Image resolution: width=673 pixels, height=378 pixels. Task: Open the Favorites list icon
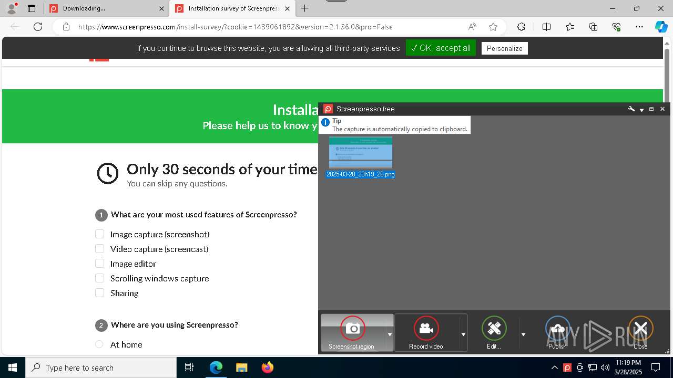pyautogui.click(x=570, y=27)
